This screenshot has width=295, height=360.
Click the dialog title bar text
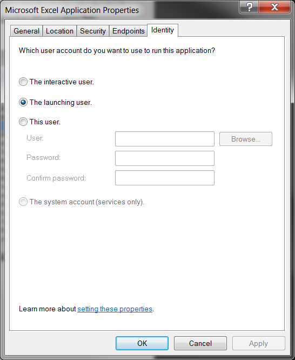point(72,10)
